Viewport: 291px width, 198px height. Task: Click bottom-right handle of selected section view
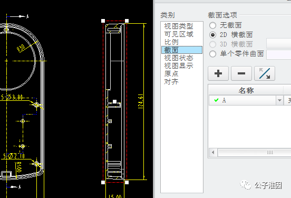tap(127, 183)
